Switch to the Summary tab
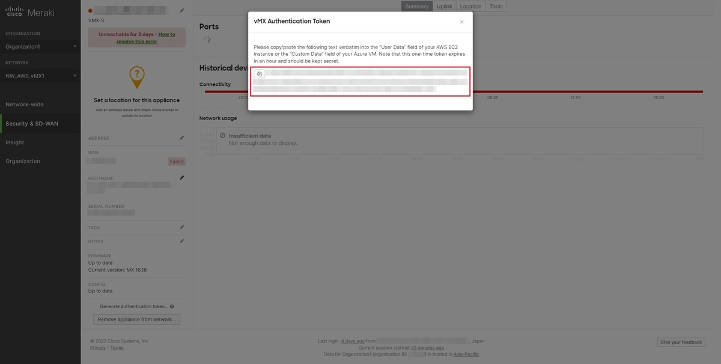Image resolution: width=721 pixels, height=364 pixels. pos(416,6)
